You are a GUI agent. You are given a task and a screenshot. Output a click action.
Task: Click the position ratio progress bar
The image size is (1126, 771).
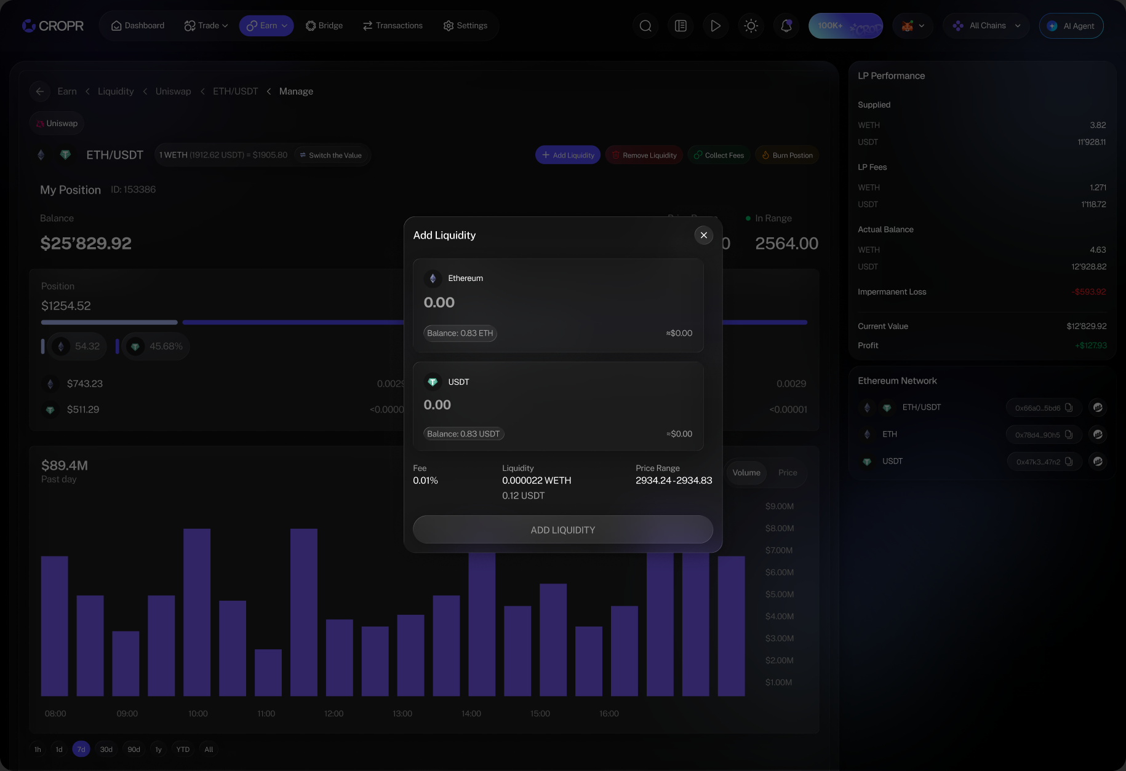tap(424, 322)
